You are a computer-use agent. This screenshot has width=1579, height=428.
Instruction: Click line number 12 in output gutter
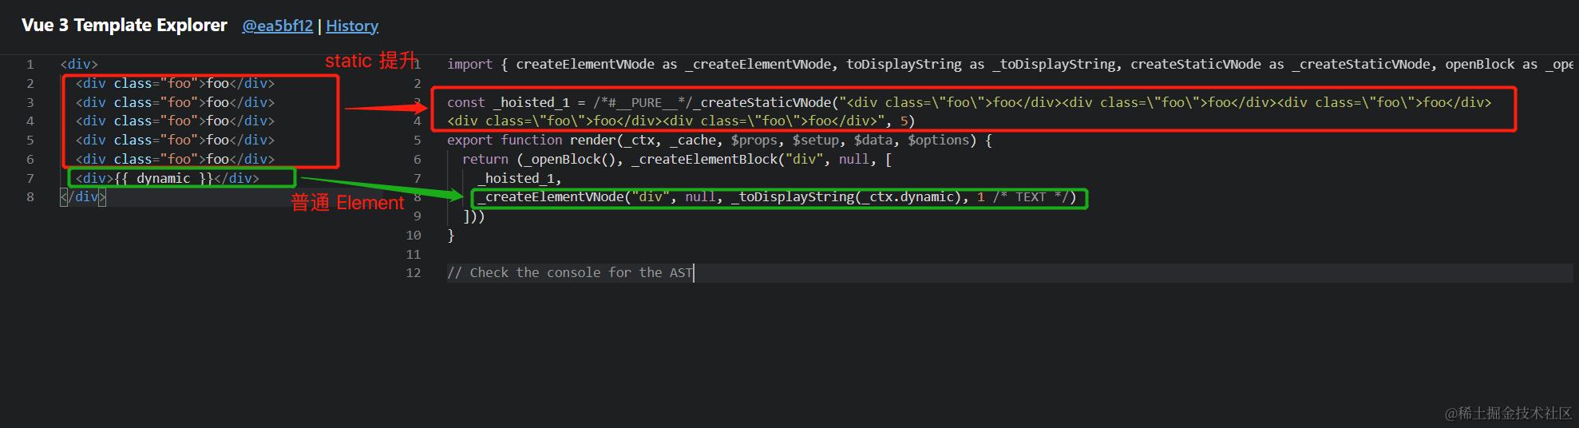click(x=413, y=273)
